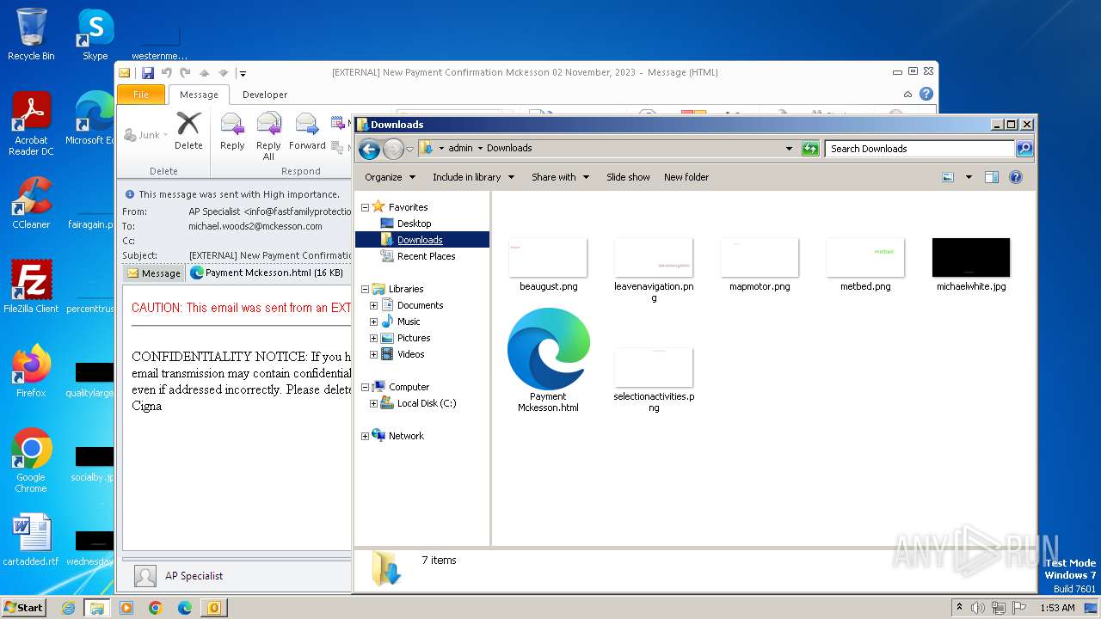The image size is (1101, 619).
Task: Launch FileZilla Client from desktop
Action: (31, 286)
